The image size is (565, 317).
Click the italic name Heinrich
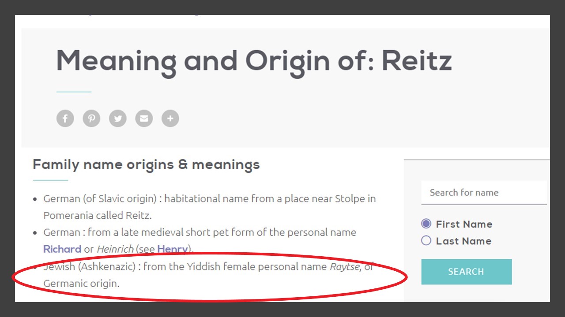115,249
